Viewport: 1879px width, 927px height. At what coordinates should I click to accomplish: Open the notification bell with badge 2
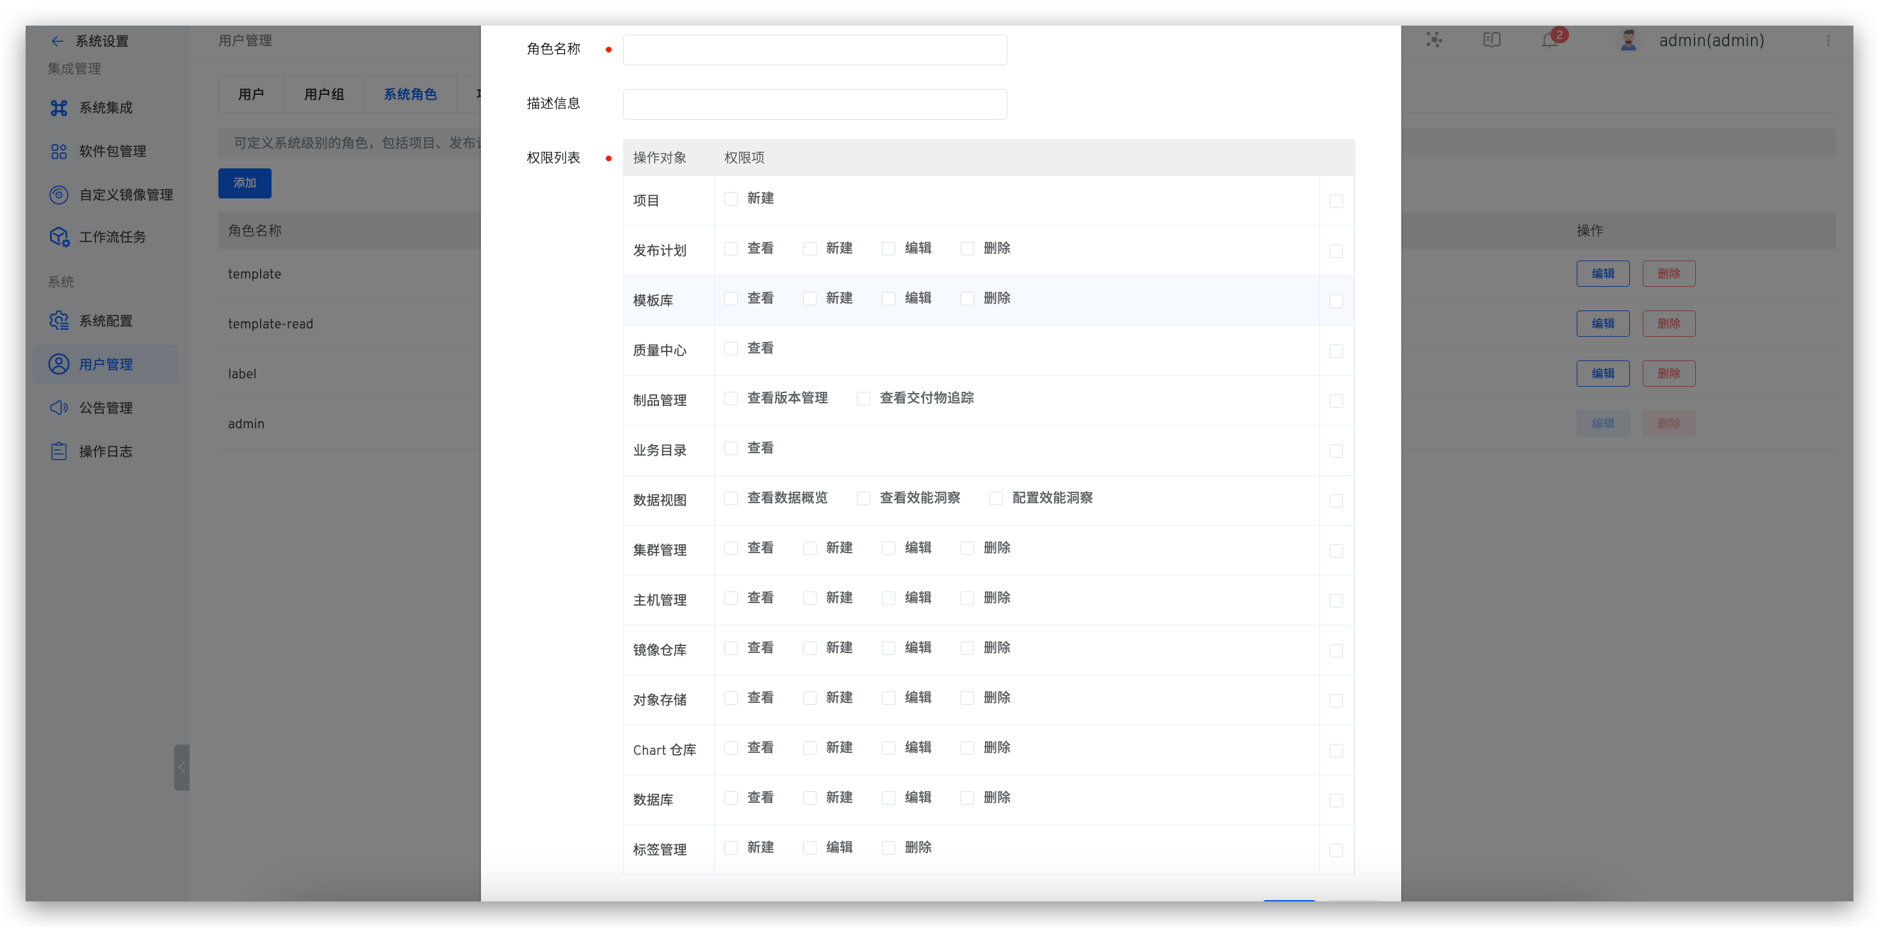1548,40
